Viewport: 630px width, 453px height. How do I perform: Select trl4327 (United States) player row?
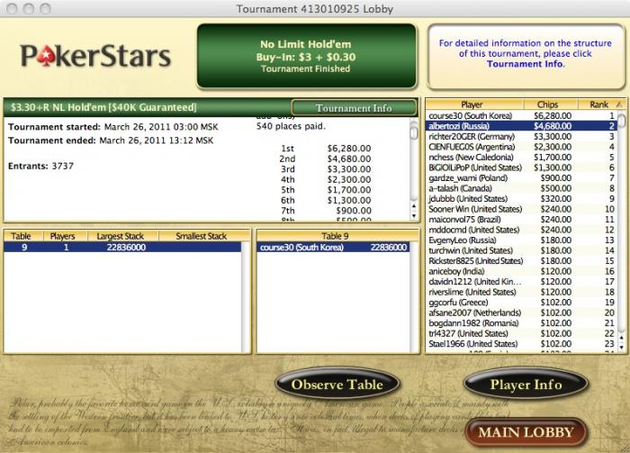(521, 333)
